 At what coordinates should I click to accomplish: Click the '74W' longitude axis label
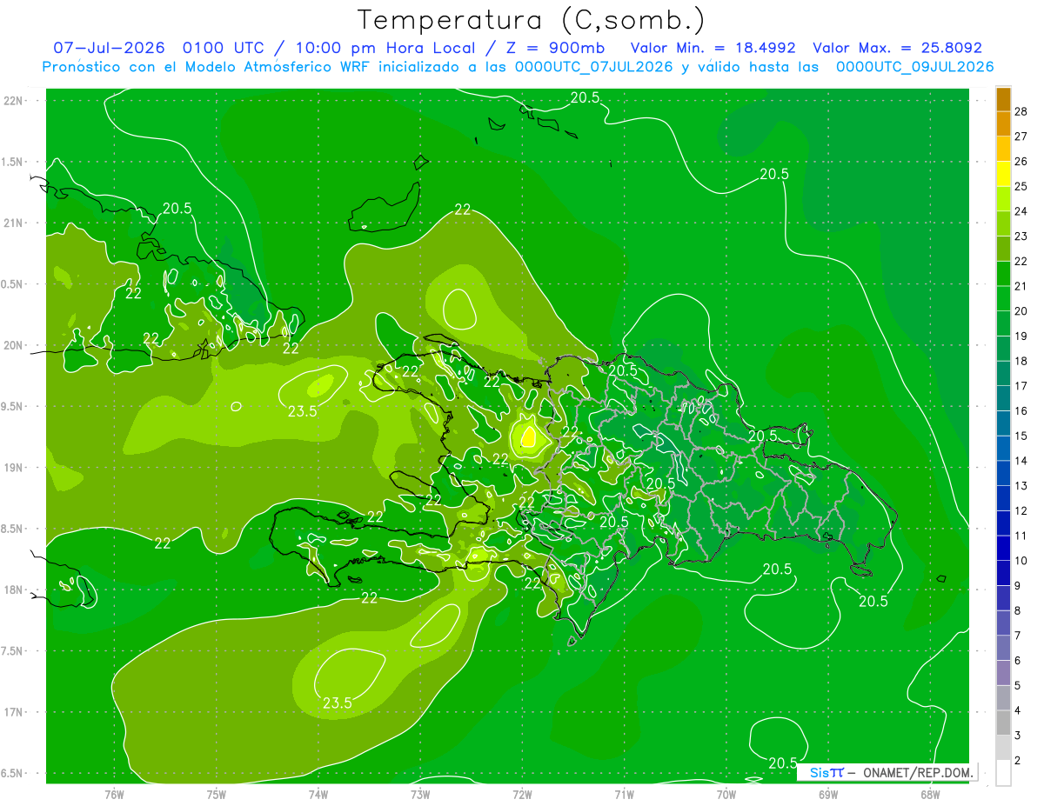[x=318, y=795]
